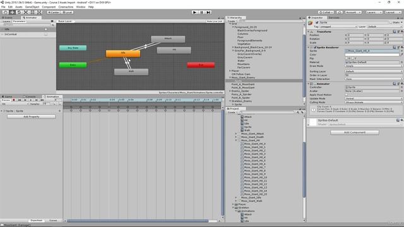The image size is (404, 227).
Task: Open the Culling Mode dropdown
Action: coord(374,102)
